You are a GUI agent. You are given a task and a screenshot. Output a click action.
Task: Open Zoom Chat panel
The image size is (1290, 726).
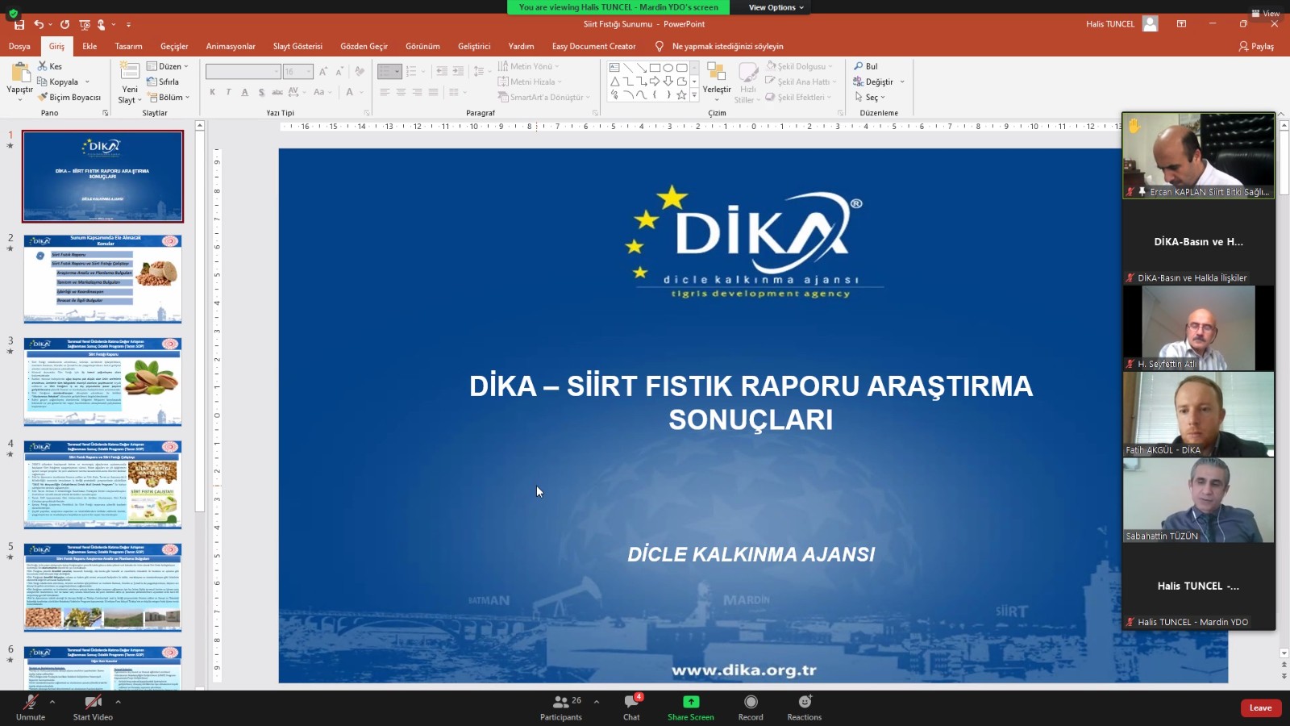click(631, 707)
